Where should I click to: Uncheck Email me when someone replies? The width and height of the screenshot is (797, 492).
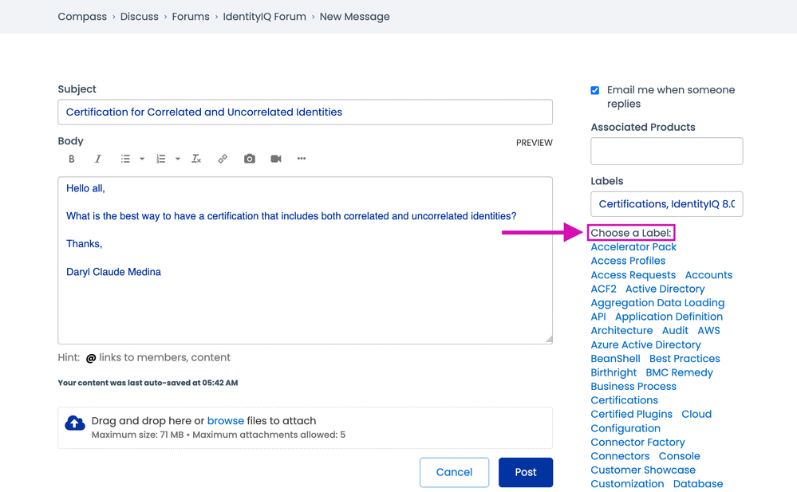[595, 91]
